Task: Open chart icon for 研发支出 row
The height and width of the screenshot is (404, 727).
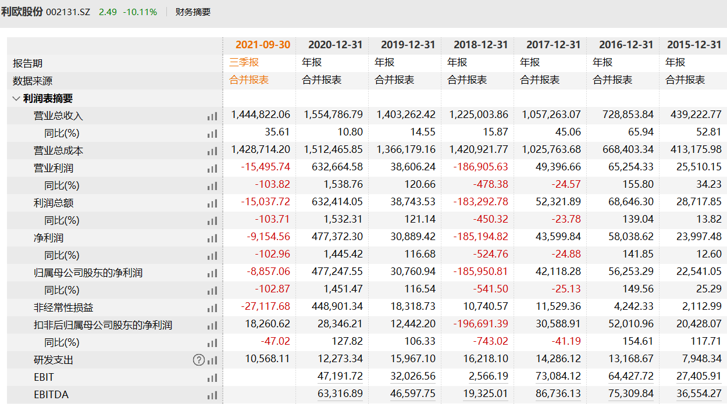Action: click(212, 360)
